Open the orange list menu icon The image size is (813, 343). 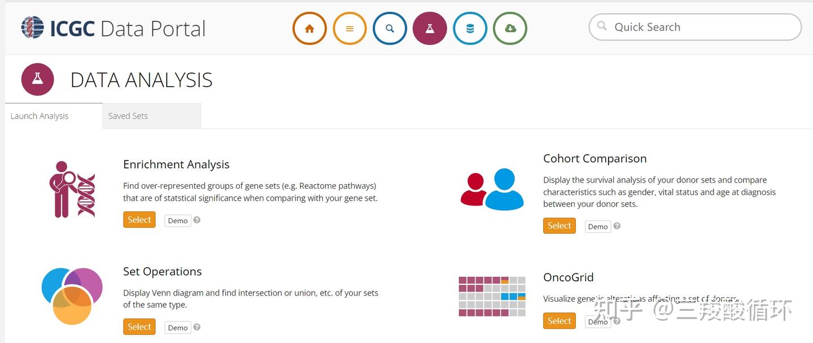point(349,29)
